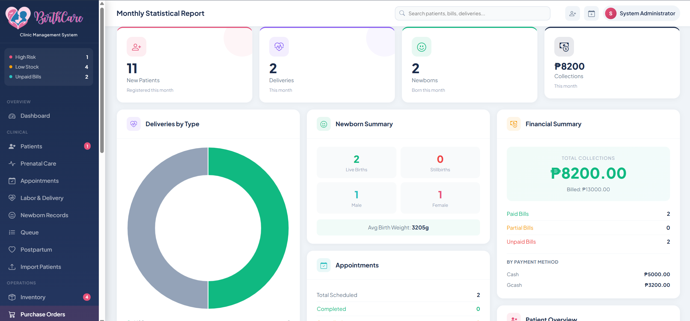Screen dimensions: 690x321
Task: Click "Unpaid Bills" in Financial Summary
Action: [x=521, y=242]
